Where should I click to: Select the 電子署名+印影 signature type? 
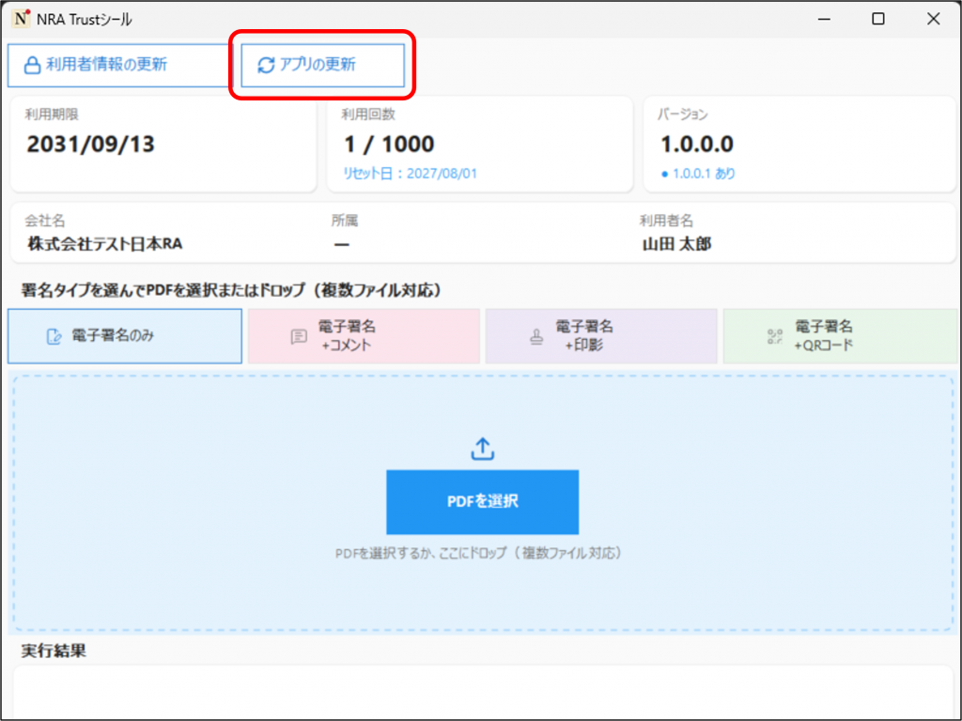click(601, 336)
